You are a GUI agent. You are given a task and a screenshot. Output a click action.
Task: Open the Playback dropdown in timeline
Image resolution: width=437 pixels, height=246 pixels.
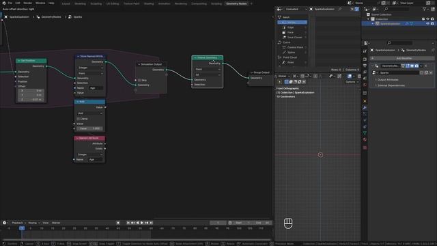18,223
